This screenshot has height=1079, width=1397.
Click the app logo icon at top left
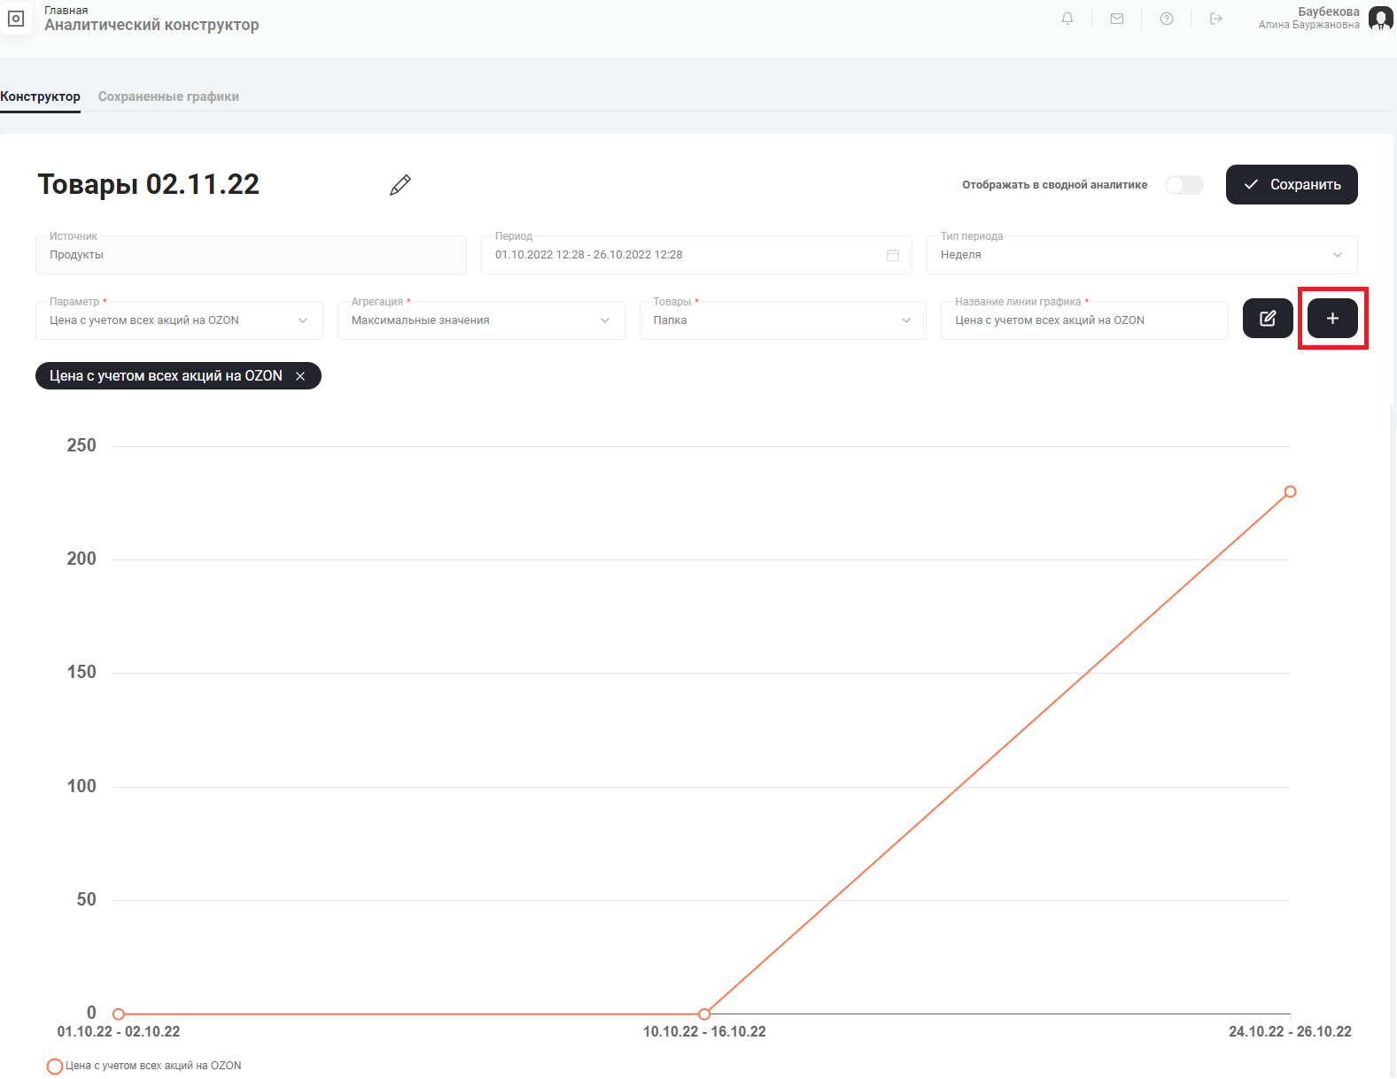pos(16,19)
